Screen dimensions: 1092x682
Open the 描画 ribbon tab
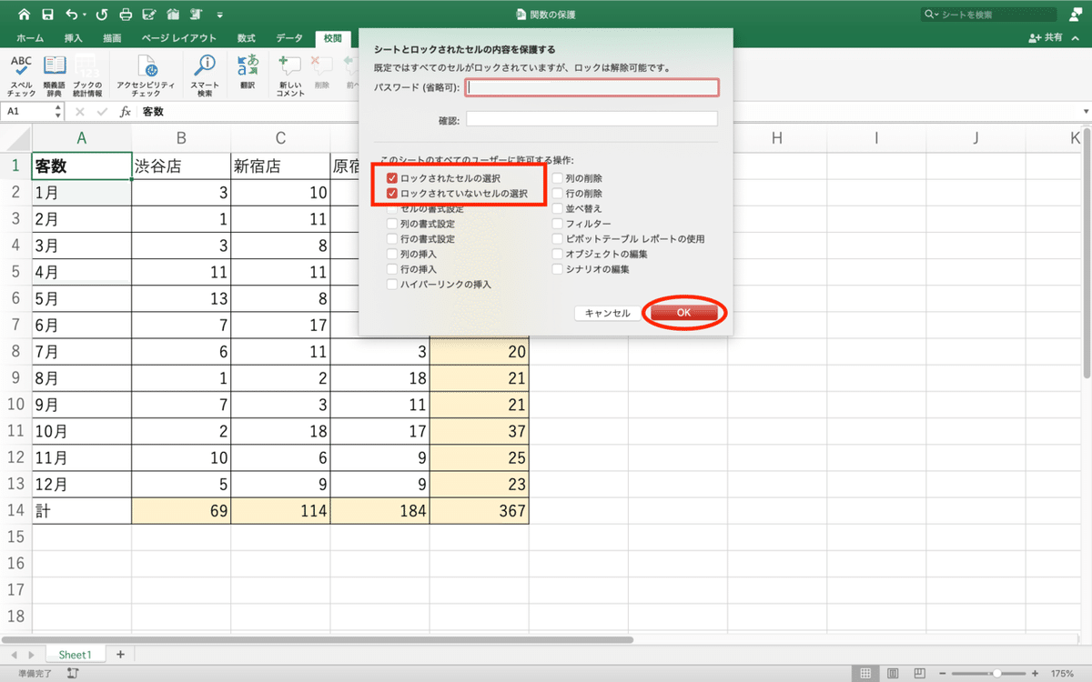click(x=113, y=38)
